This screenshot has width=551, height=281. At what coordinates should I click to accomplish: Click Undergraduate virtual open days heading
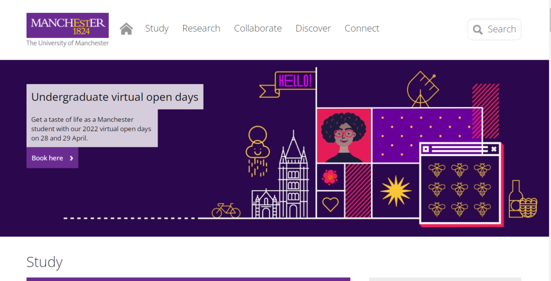pos(115,97)
